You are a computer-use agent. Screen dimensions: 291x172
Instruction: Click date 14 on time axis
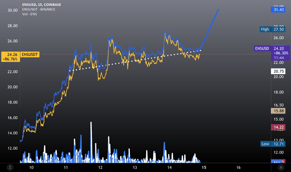pyautogui.click(x=169, y=168)
